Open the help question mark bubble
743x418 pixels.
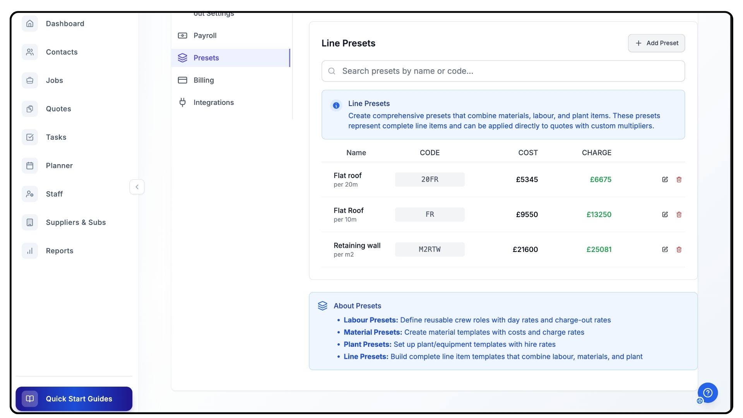tap(708, 393)
